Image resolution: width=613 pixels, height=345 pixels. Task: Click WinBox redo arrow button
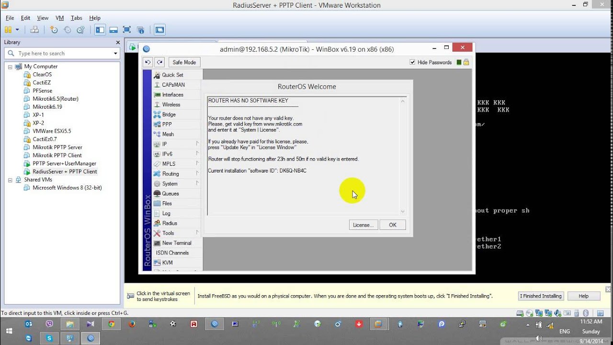click(159, 62)
